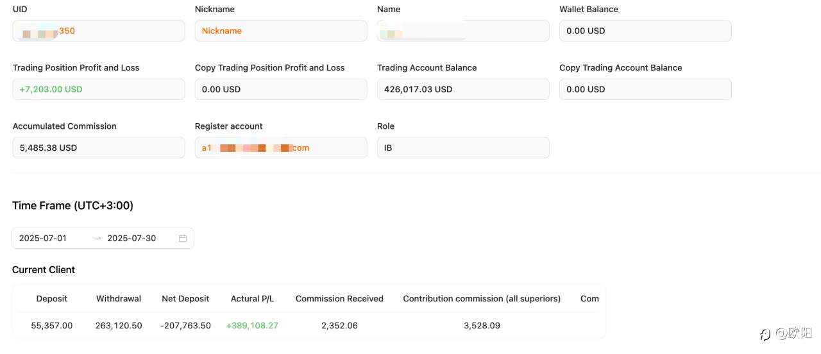
Task: Open the Role field showing IB
Action: [x=462, y=147]
